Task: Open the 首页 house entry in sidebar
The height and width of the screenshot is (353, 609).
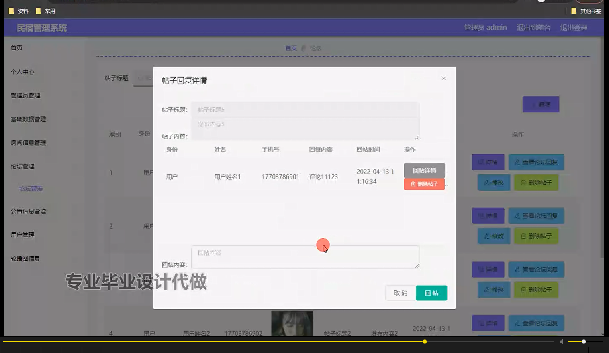Action: [16, 48]
